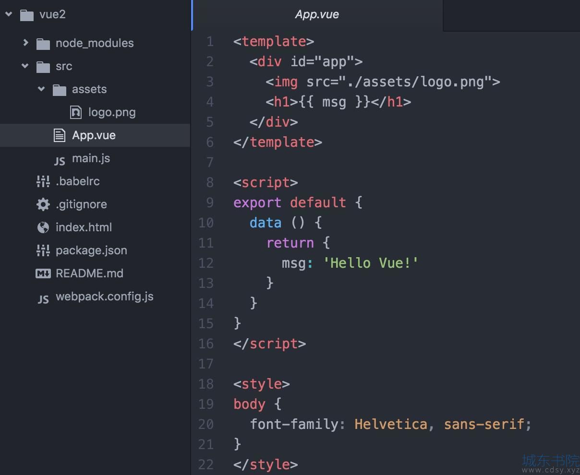Click the opening <style> tag
The width and height of the screenshot is (580, 475).
(x=262, y=384)
